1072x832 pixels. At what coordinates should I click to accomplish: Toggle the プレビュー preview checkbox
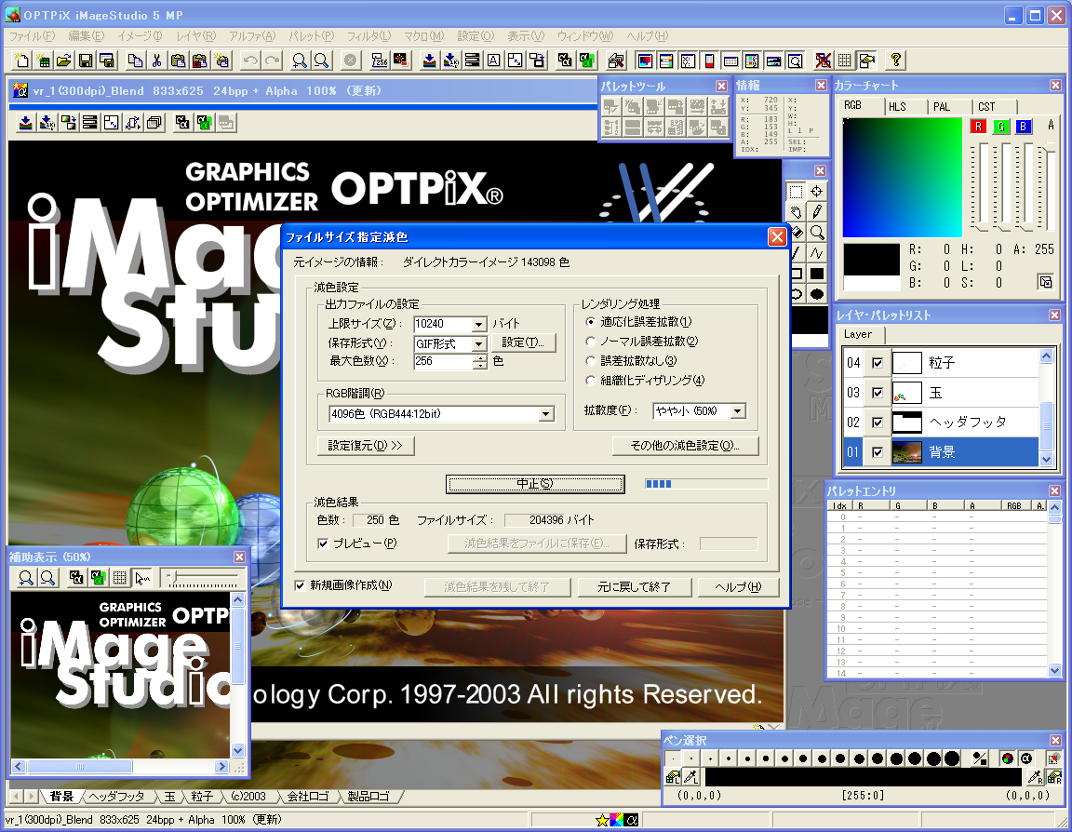tap(323, 543)
